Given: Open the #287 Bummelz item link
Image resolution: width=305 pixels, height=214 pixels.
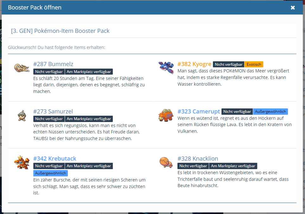Looking at the screenshot, I should (53, 64).
